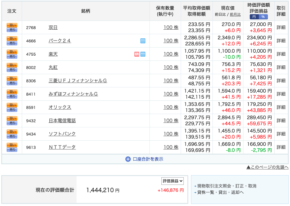
Task: Click the 売り sell button for 三菱UFJフィナンシャルG
Action: tap(12, 83)
